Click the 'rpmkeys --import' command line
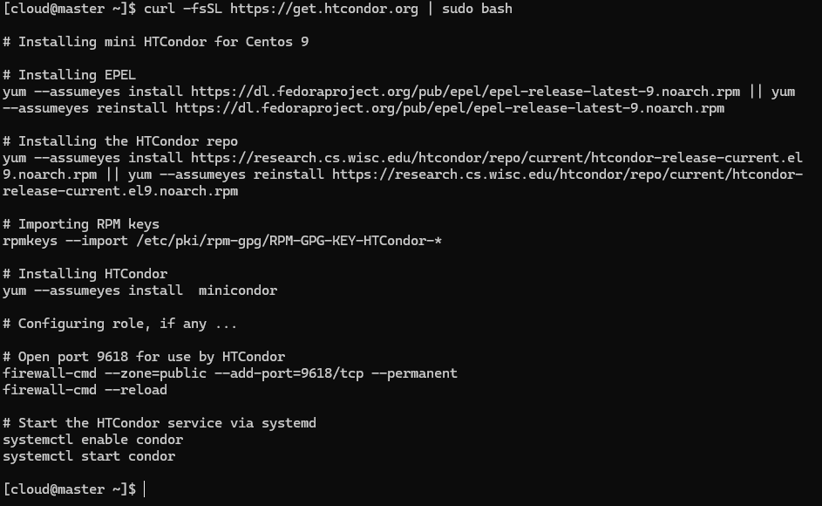This screenshot has height=506, width=822. pyautogui.click(x=221, y=241)
